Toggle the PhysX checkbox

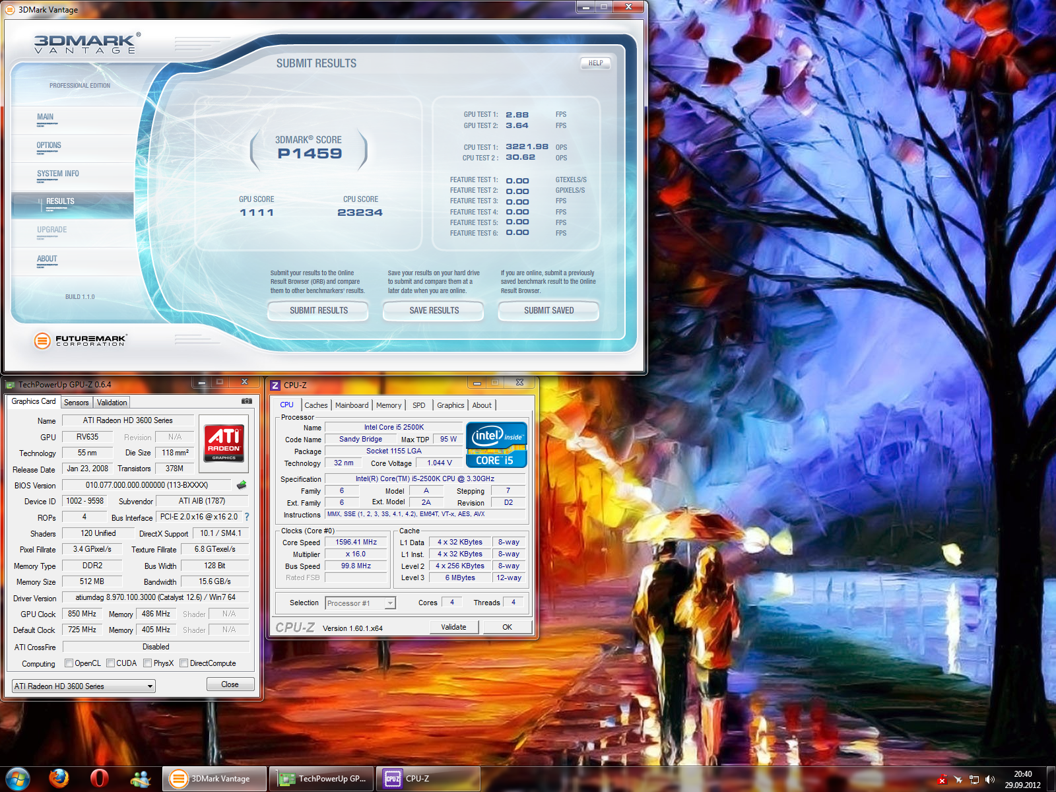click(147, 663)
